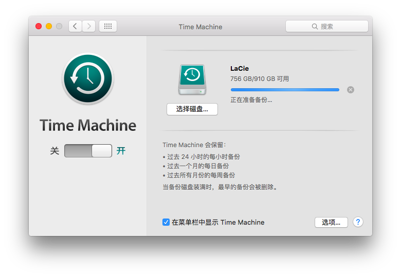401x277 pixels.
Task: Minimize the window with the yellow button
Action: click(49, 26)
